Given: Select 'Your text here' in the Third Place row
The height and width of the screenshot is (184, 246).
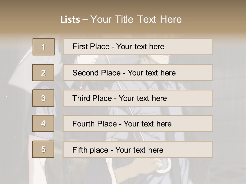Looking at the screenshot, I should tap(143, 98).
